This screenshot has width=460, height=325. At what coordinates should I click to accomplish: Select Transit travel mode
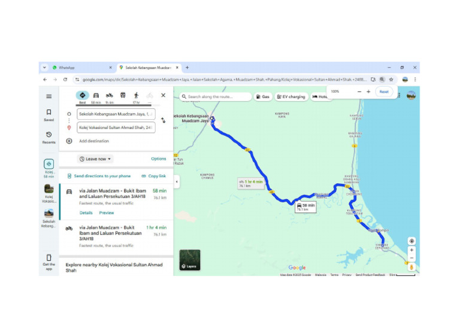[x=123, y=96]
